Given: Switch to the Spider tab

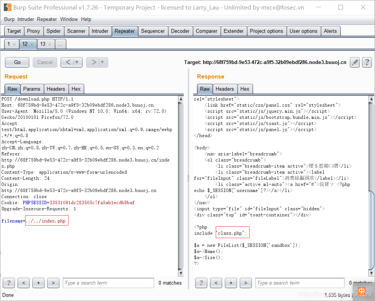Looking at the screenshot, I should point(54,31).
